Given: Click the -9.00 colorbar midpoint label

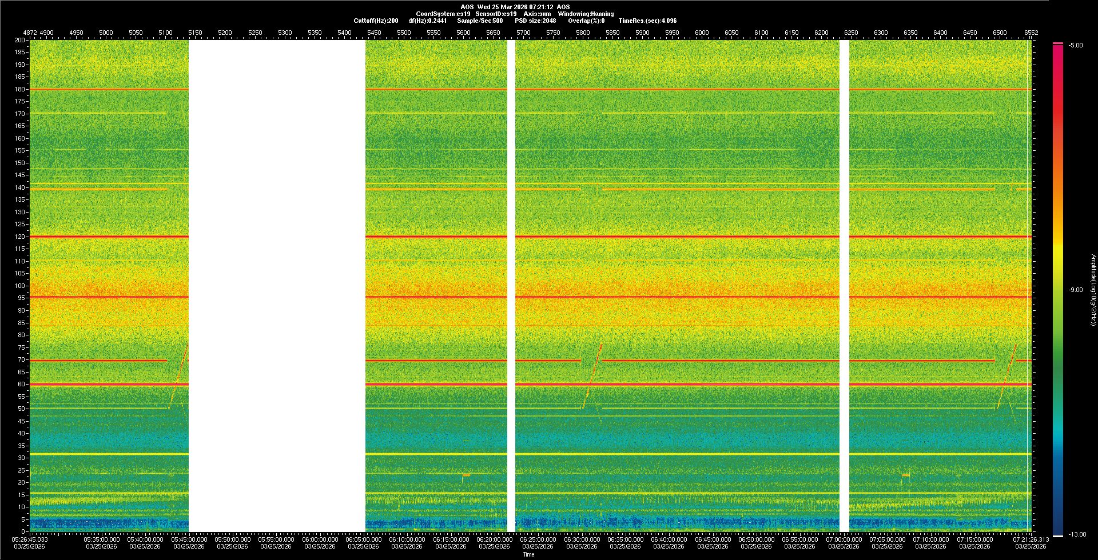Looking at the screenshot, I should [1075, 290].
